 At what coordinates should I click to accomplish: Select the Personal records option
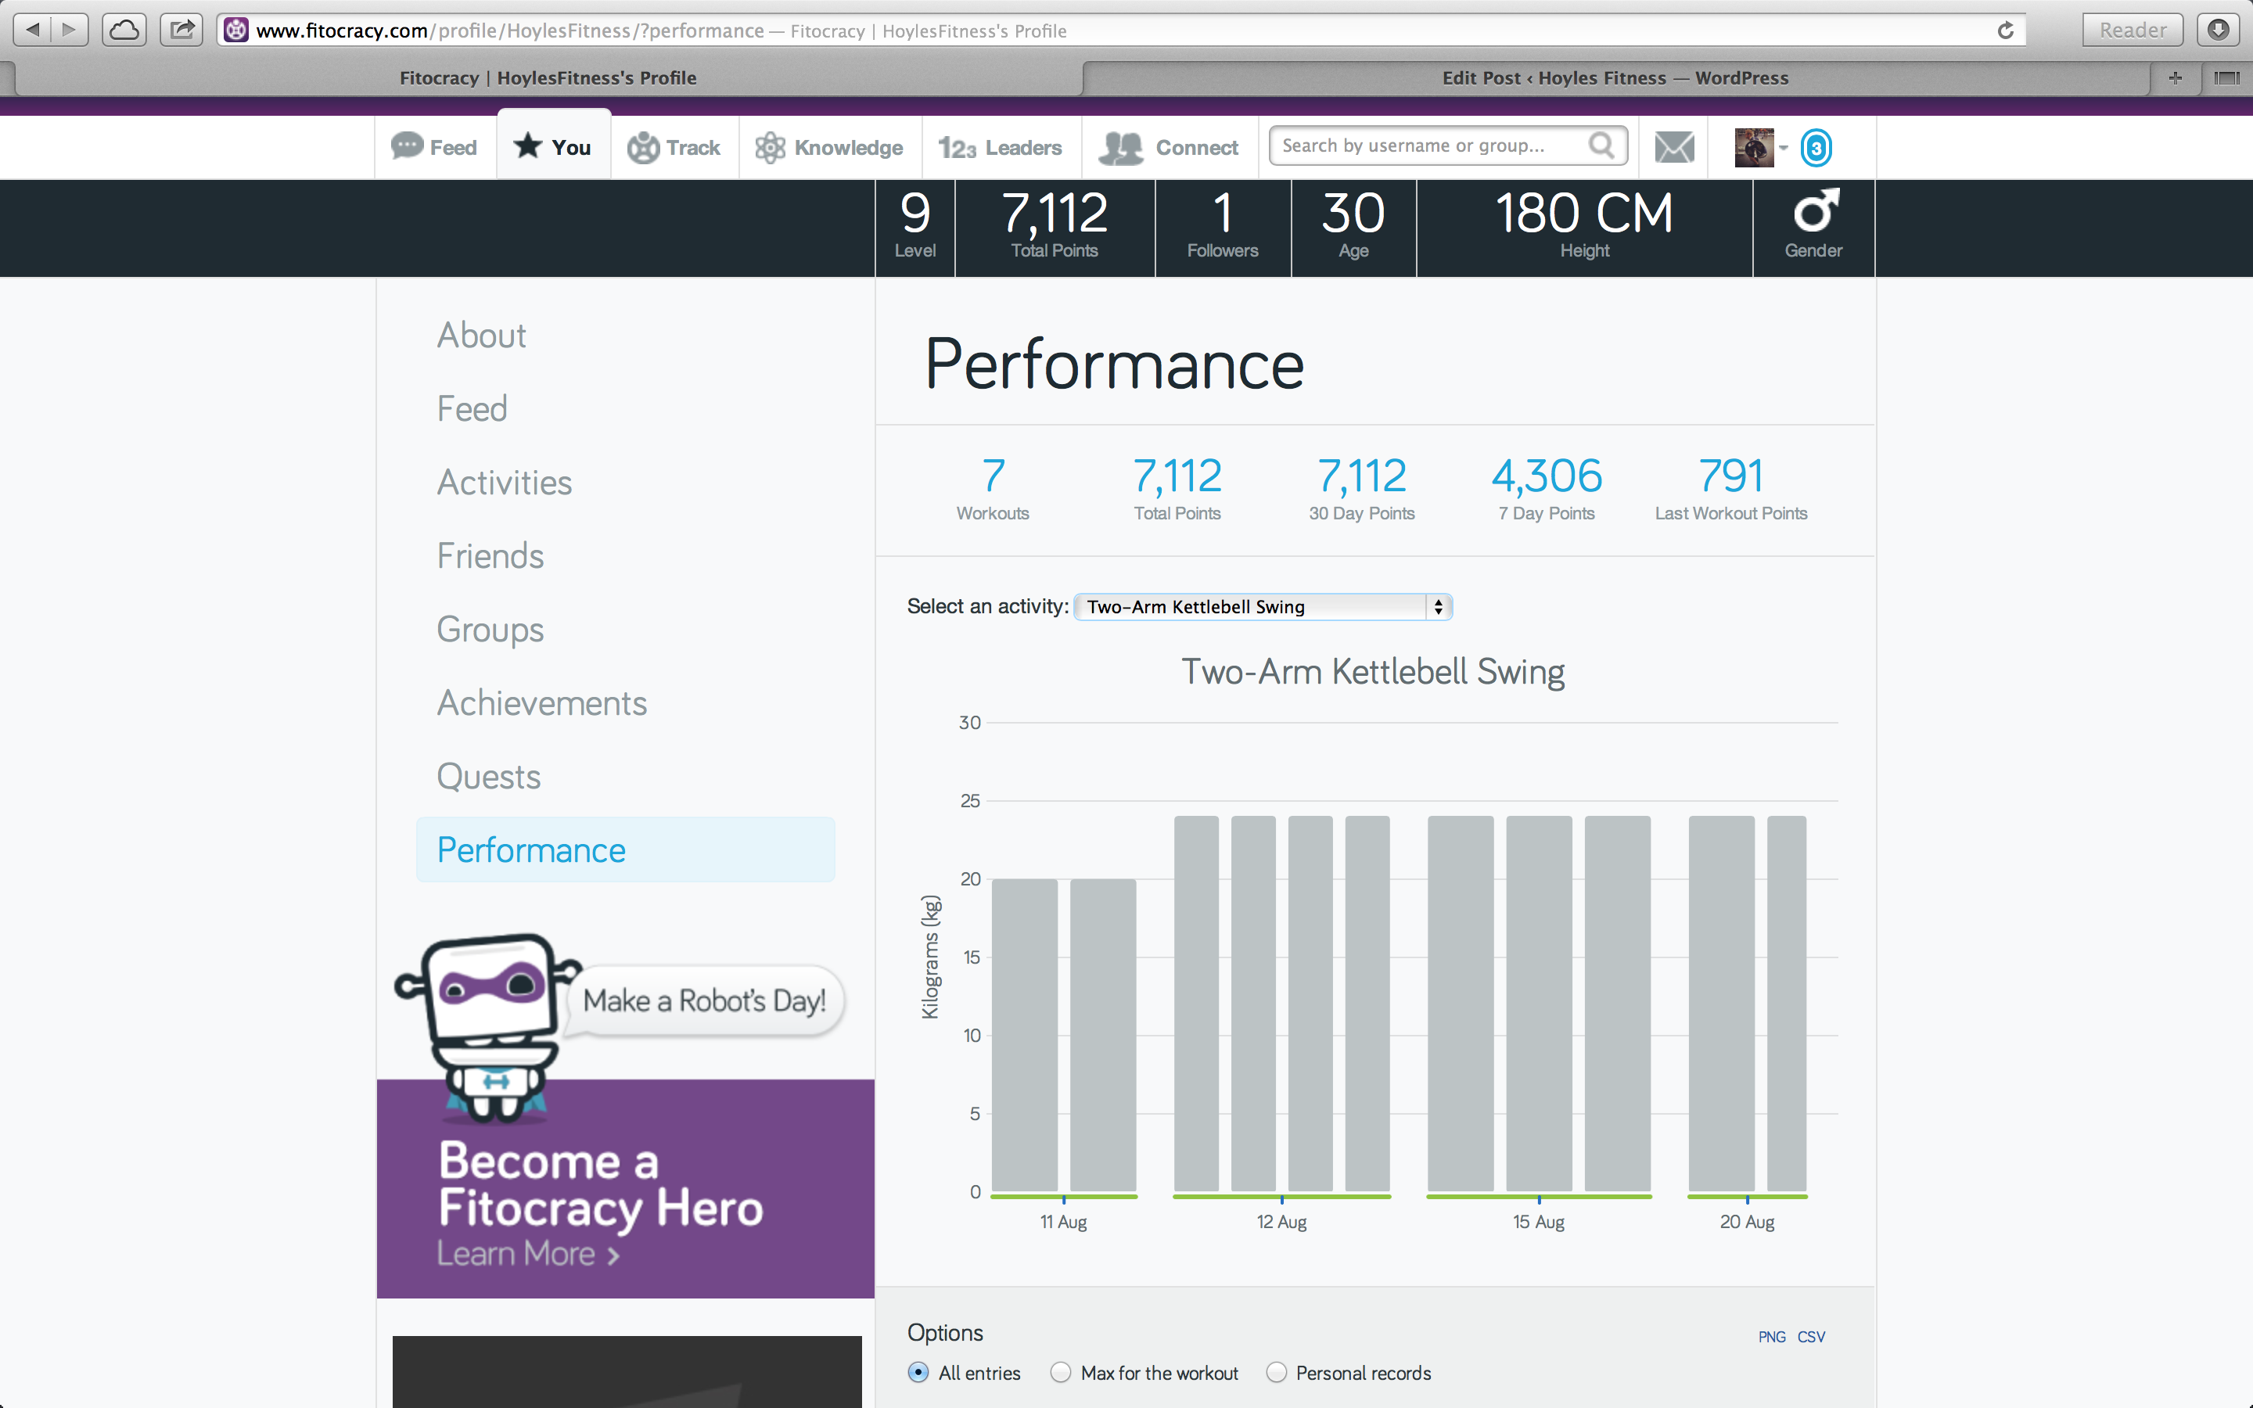(x=1277, y=1373)
